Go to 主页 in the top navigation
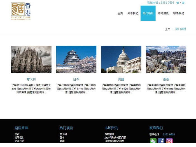Viewport: 196px width, 147px height. (120, 13)
